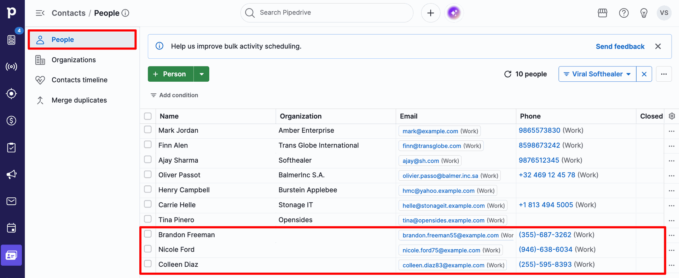
Task: Tick the checkbox next to Mark Jordan
Action: (148, 130)
